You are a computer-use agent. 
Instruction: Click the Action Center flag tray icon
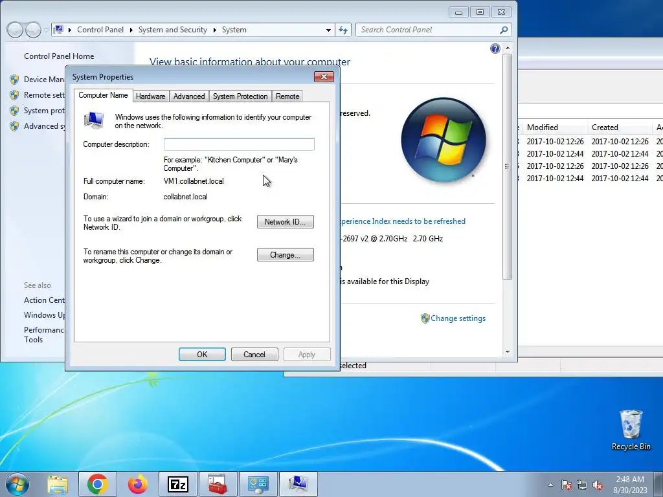tap(567, 485)
